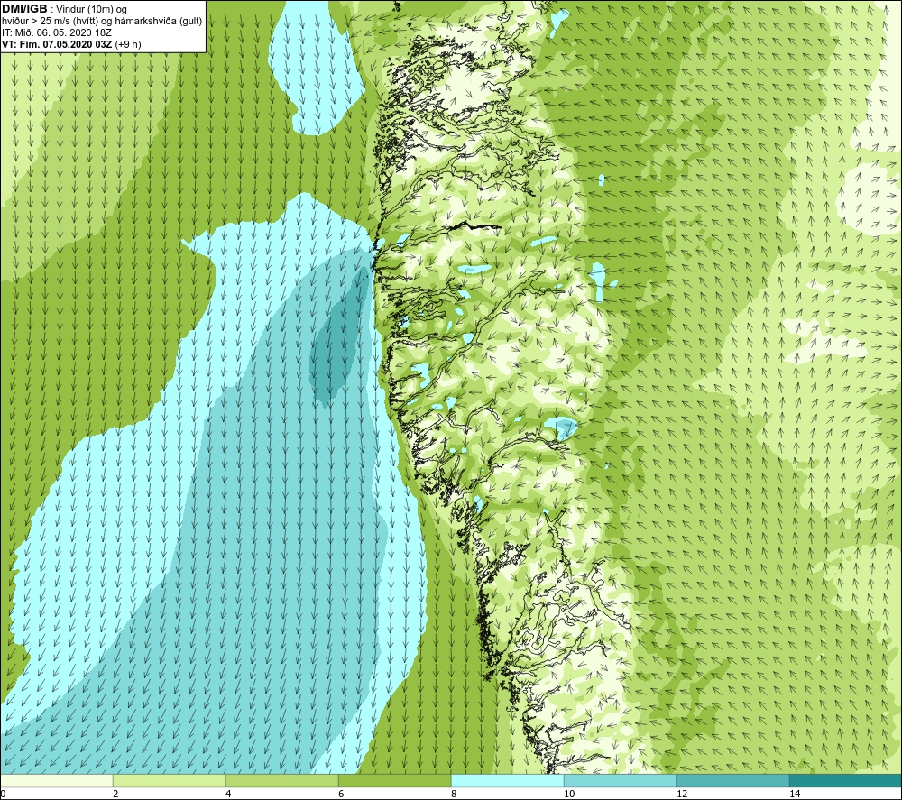Click the darkest teal swatch above 14
Viewport: 902px width, 800px height.
coord(845,780)
